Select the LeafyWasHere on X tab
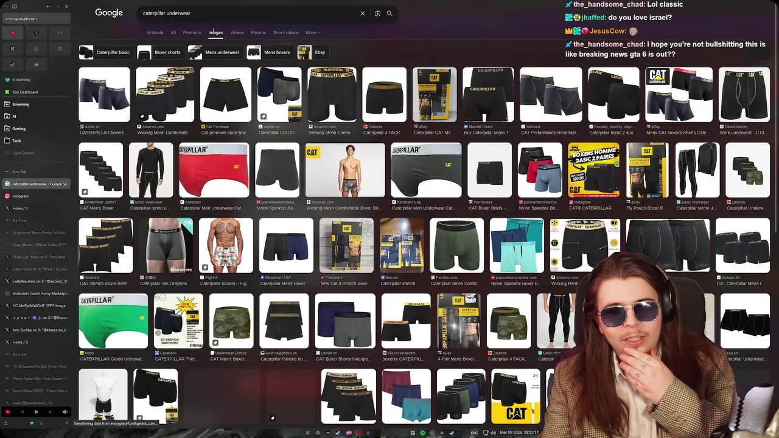 pyautogui.click(x=36, y=281)
